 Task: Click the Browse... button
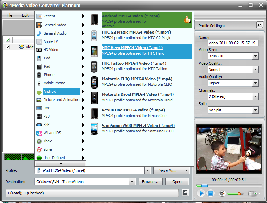pyautogui.click(x=150, y=182)
